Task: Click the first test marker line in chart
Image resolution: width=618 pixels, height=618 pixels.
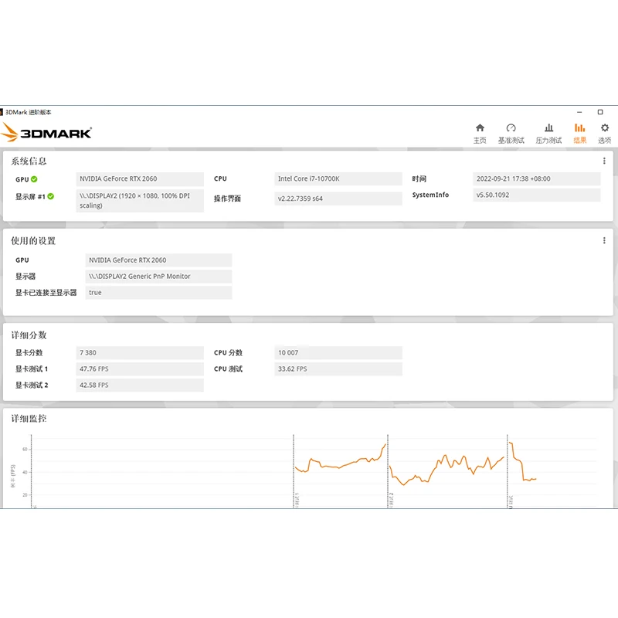Action: [294, 471]
